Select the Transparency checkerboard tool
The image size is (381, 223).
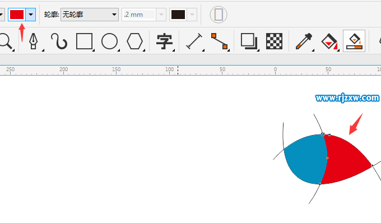tap(275, 41)
